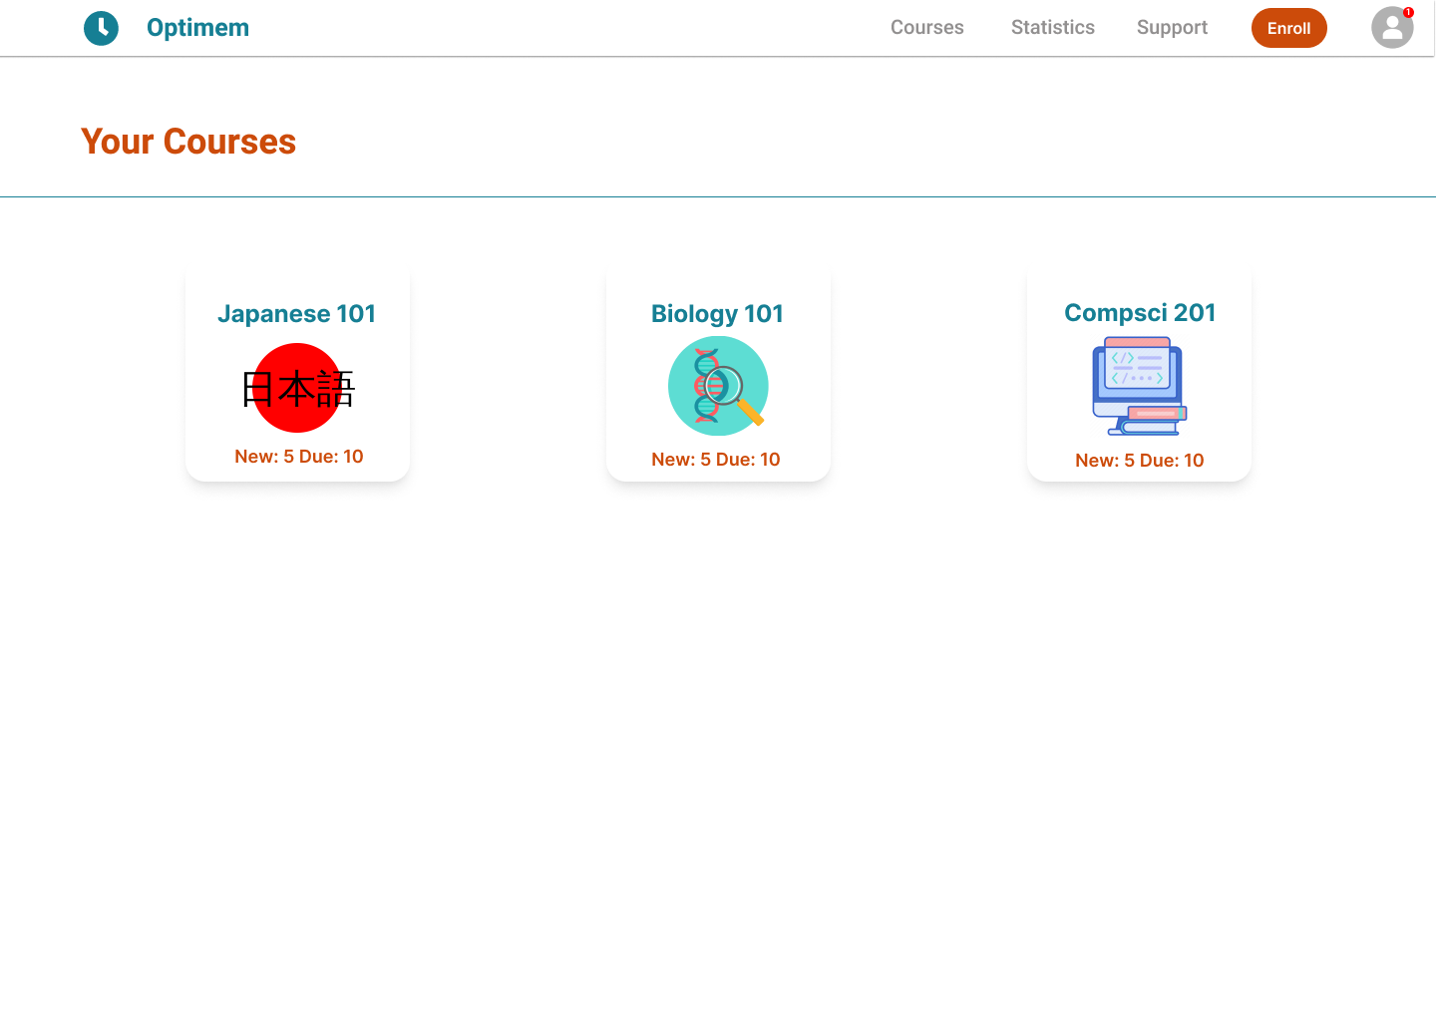This screenshot has height=1021, width=1436.
Task: Go to the Statistics page
Action: tap(1053, 27)
